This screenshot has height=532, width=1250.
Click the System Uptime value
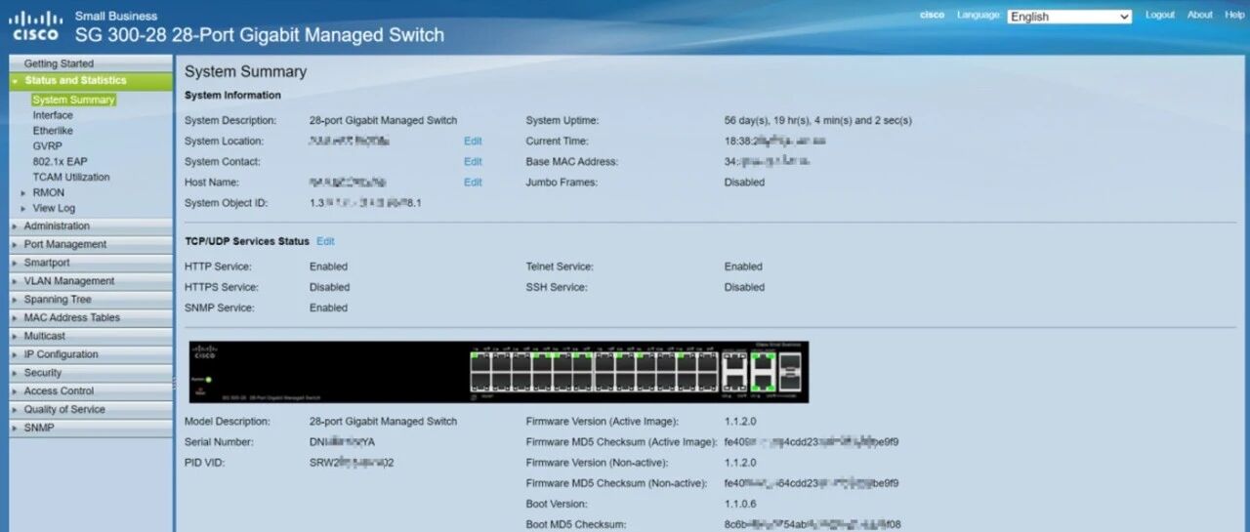[817, 121]
